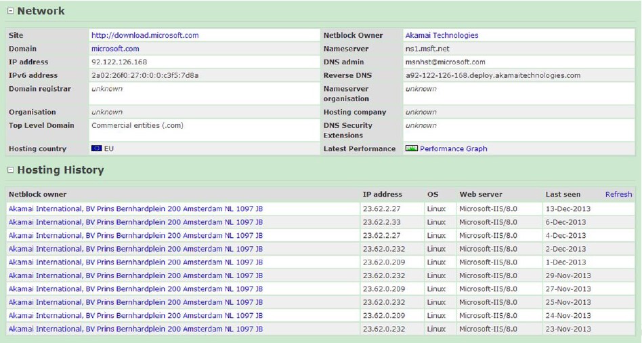Click the 6-Dec-2013 last seen date

[566, 222]
